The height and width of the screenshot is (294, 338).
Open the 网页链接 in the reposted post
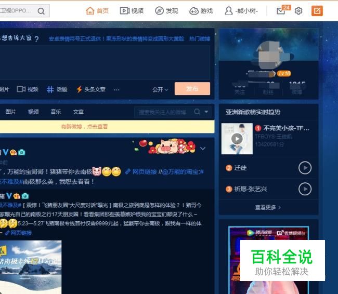(18, 233)
